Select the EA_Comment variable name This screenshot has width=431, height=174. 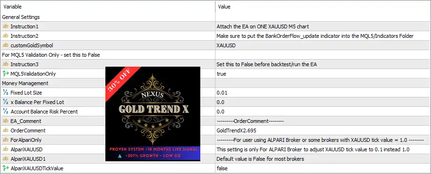point(26,121)
